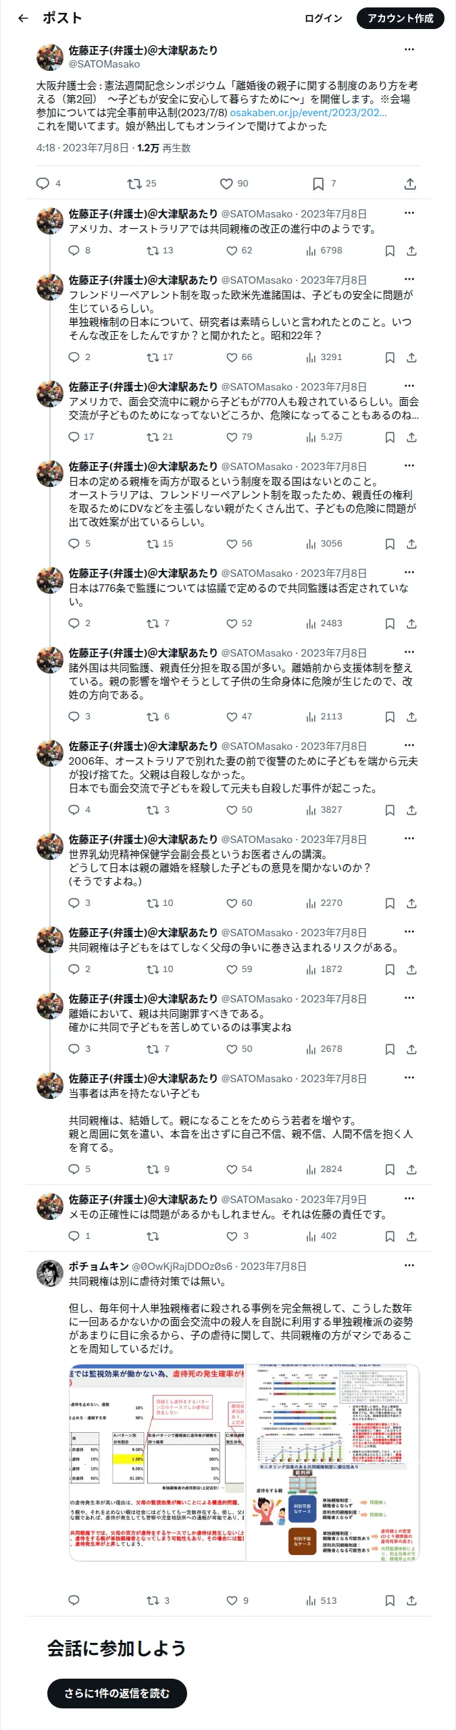Expand options on the 2023年7月9日 reply
This screenshot has width=456, height=1730.
pos(409,1198)
